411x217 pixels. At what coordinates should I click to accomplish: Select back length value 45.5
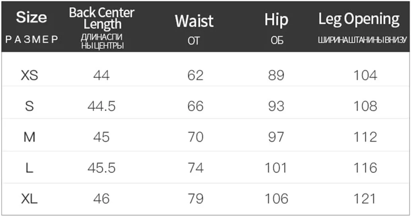coord(101,168)
